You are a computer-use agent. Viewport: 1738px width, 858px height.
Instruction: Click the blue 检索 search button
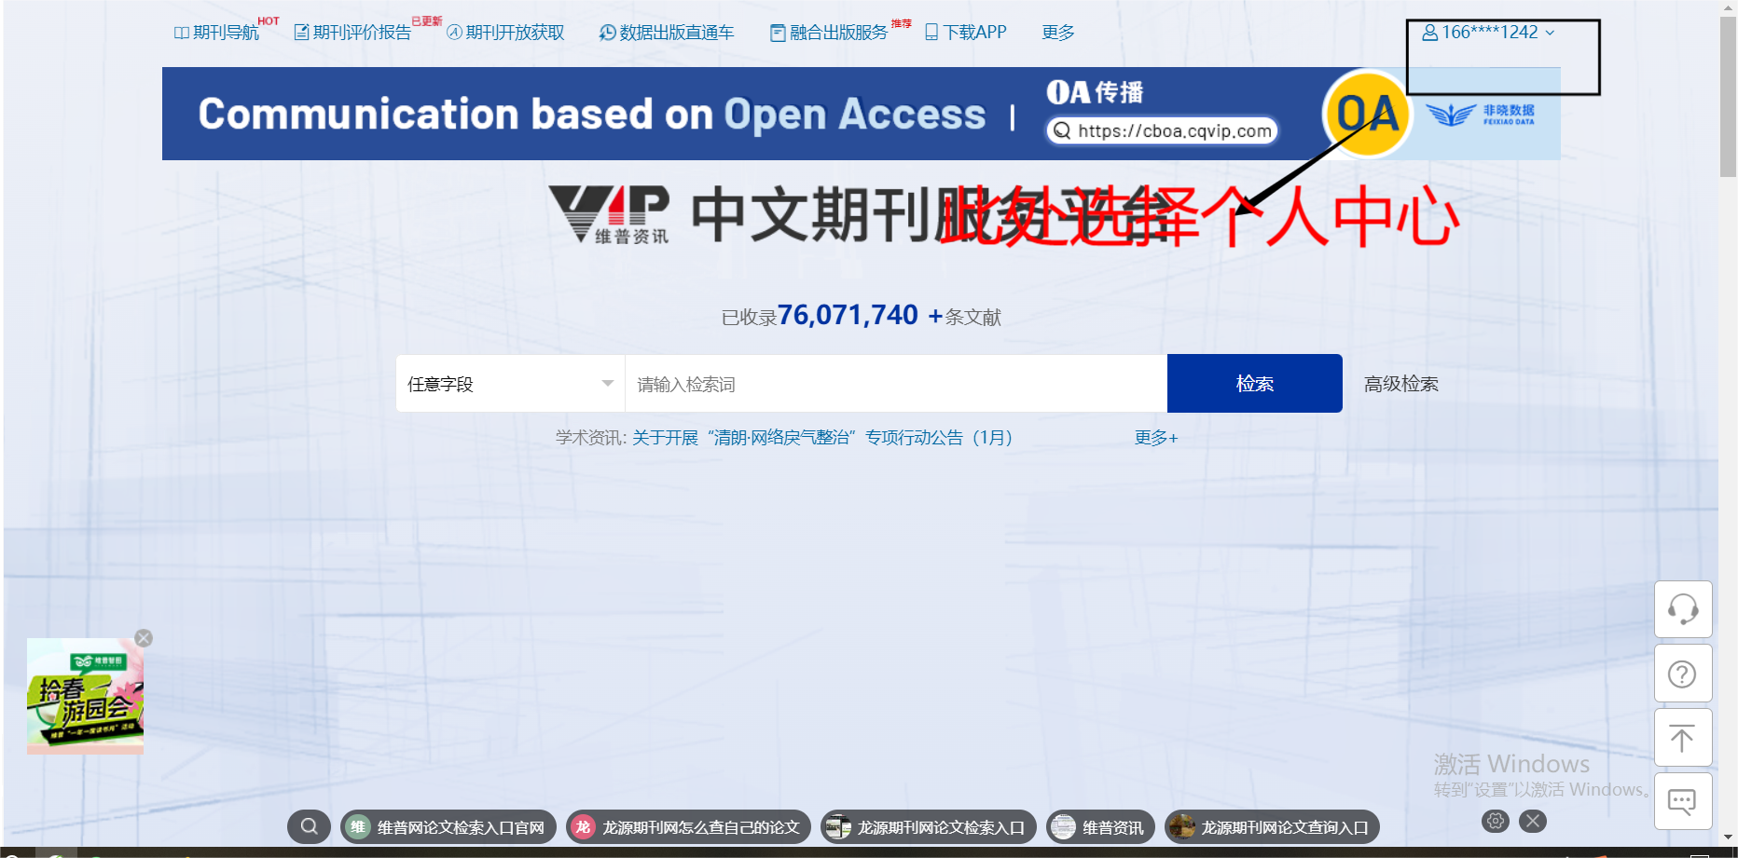(x=1255, y=384)
